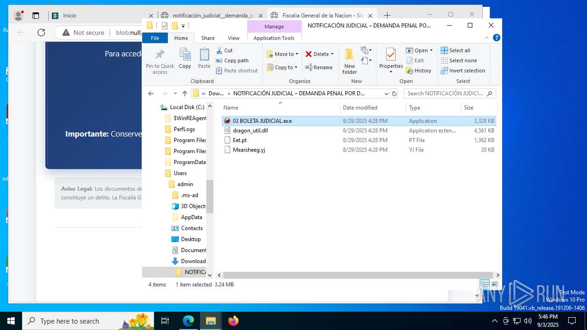Open the Open button dropdown
This screenshot has height=330, width=587.
[420, 50]
